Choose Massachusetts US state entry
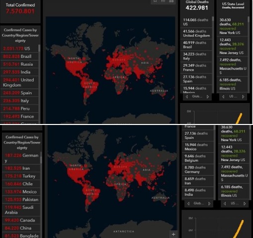Screen dimensions: 253x238 coord(232,66)
